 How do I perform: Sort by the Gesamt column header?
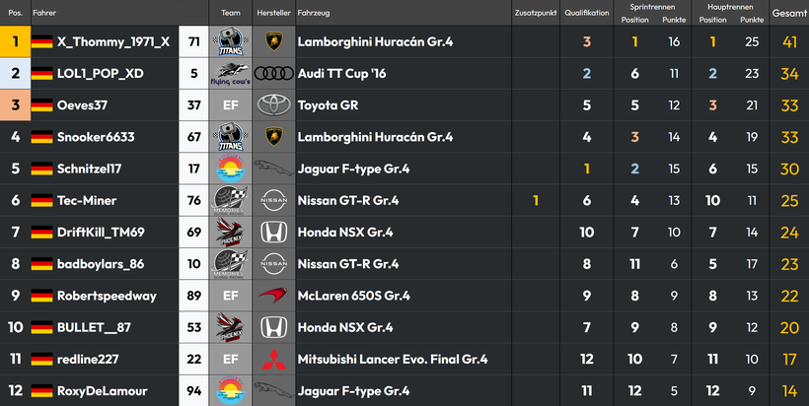pos(789,13)
